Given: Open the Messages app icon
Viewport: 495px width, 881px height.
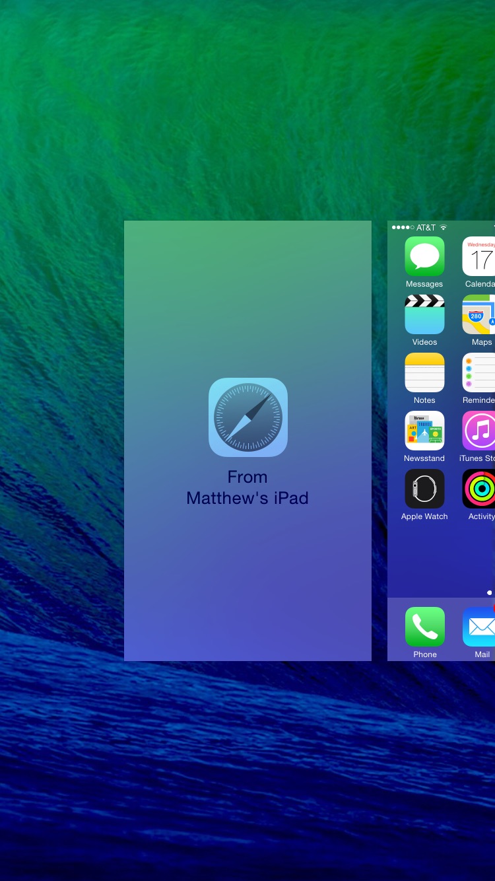Looking at the screenshot, I should point(424,256).
